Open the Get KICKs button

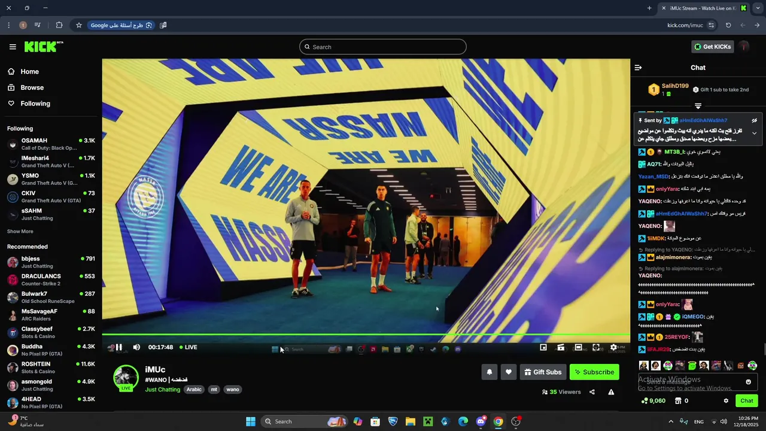point(712,47)
